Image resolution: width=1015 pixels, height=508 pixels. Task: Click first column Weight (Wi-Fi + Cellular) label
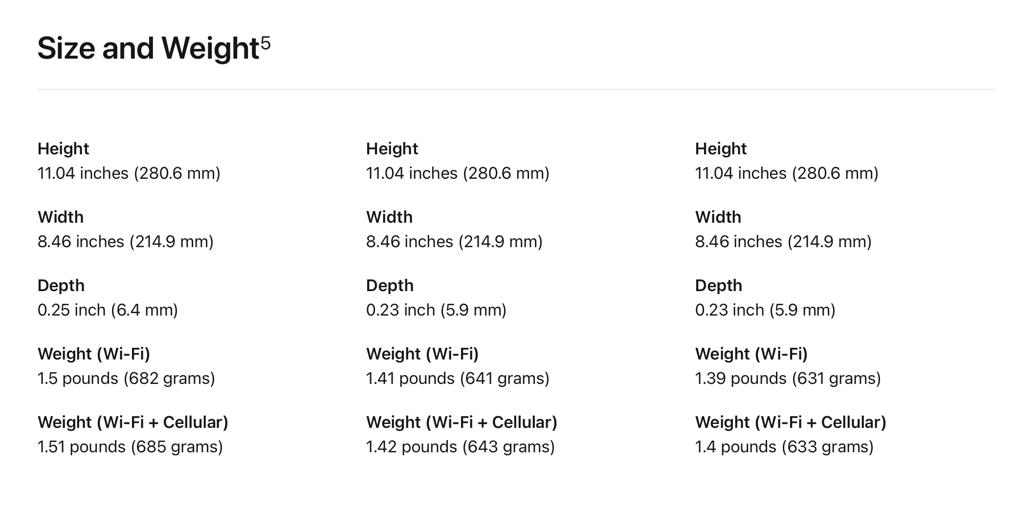click(x=132, y=423)
